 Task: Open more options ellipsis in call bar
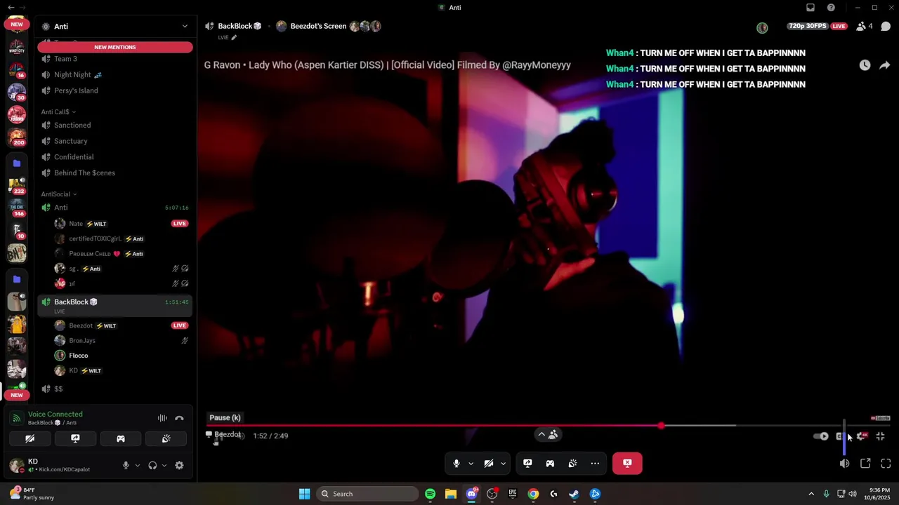point(595,463)
